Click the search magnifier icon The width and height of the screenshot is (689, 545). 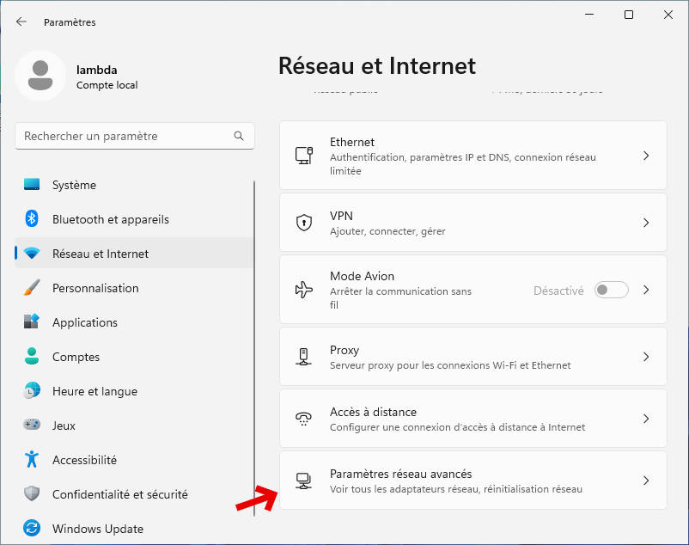(x=239, y=136)
